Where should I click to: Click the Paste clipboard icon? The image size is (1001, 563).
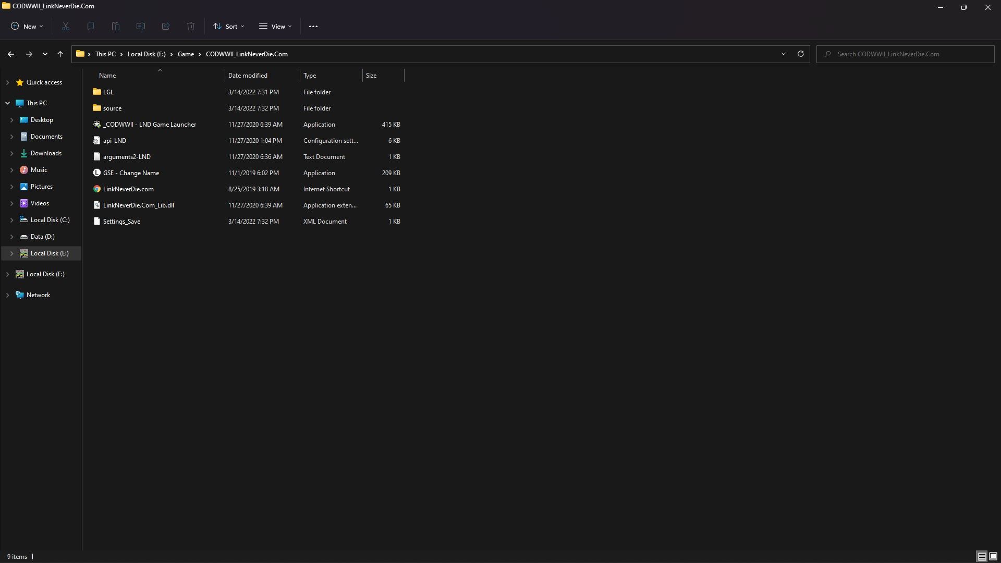point(116,27)
